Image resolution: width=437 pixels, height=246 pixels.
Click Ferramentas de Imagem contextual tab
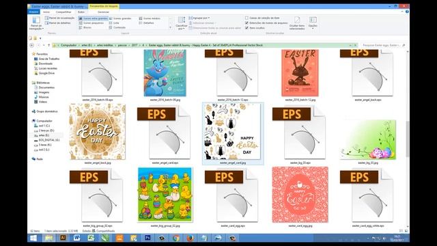click(104, 6)
